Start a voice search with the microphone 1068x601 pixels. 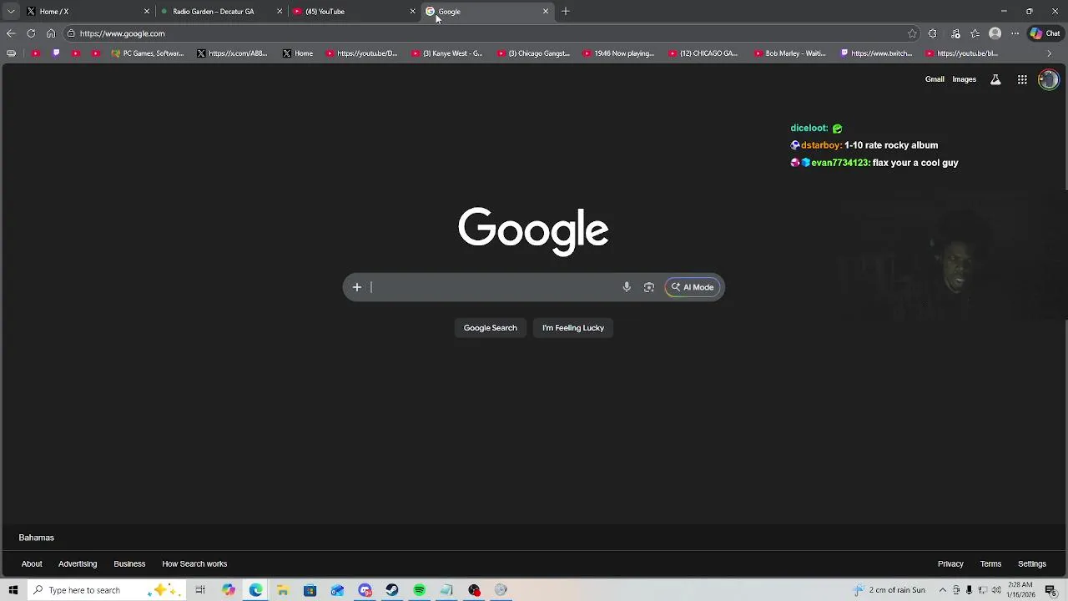pyautogui.click(x=627, y=287)
